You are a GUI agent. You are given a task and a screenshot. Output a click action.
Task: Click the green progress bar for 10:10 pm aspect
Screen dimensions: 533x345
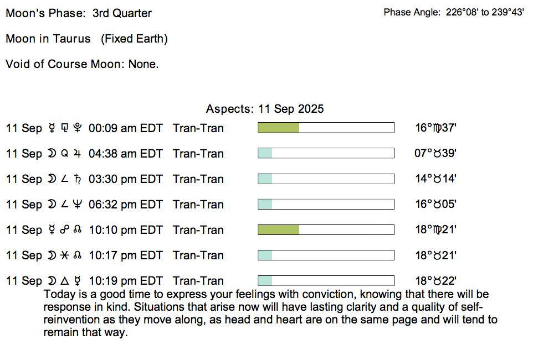click(x=279, y=230)
